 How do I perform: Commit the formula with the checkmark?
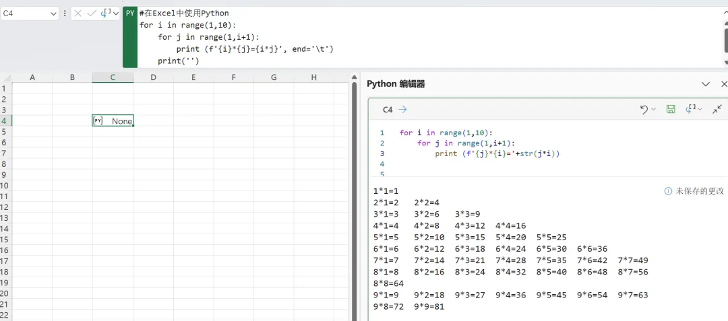coord(92,13)
